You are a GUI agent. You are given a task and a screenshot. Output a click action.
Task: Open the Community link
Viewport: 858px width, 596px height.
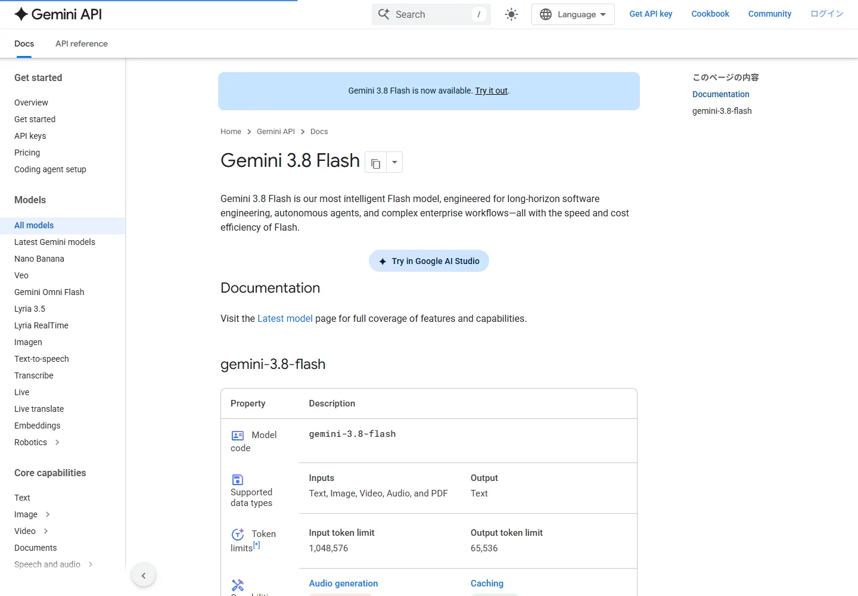click(770, 14)
